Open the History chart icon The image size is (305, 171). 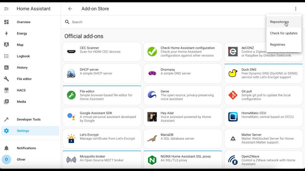point(7,67)
